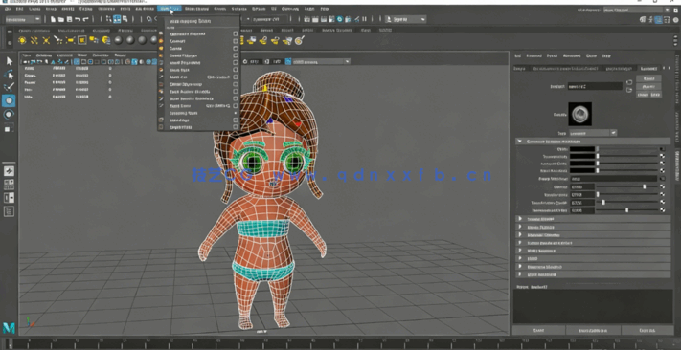Click the Load Attributes button
The image size is (681, 350).
pyautogui.click(x=593, y=331)
